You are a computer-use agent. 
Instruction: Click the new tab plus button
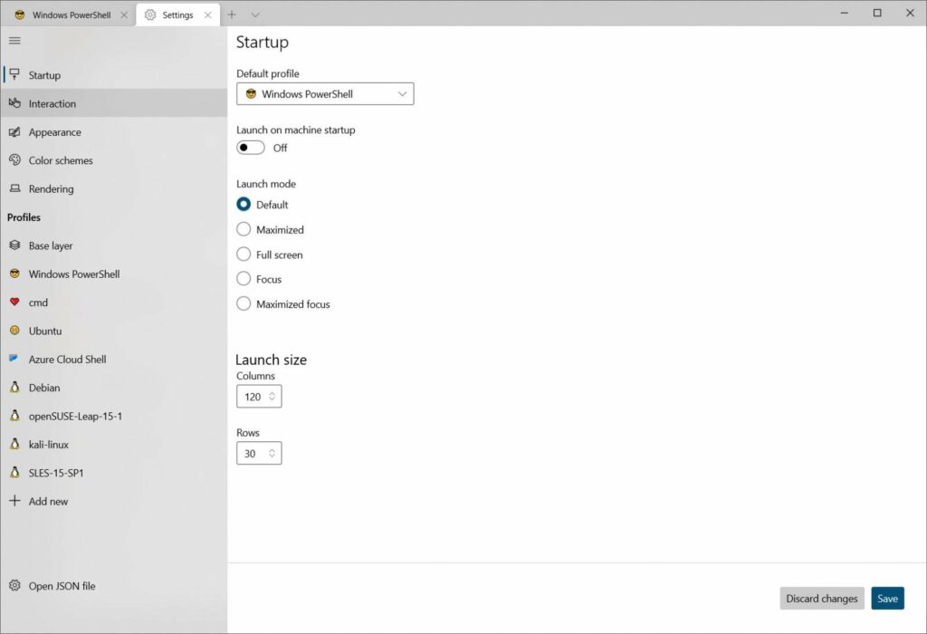tap(232, 14)
